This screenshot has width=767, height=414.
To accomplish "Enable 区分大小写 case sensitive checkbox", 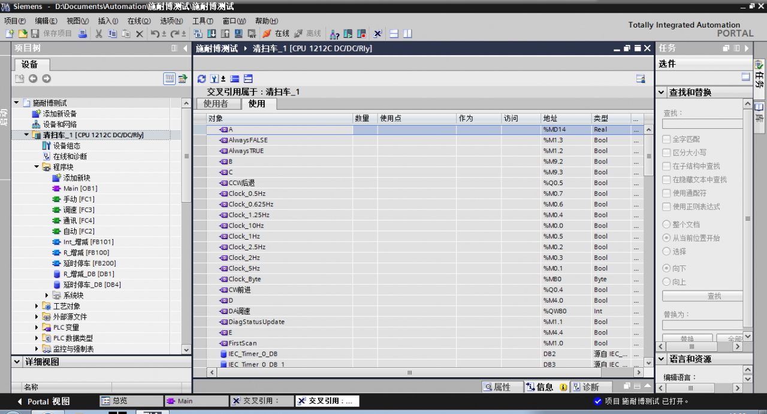I will pyautogui.click(x=666, y=153).
